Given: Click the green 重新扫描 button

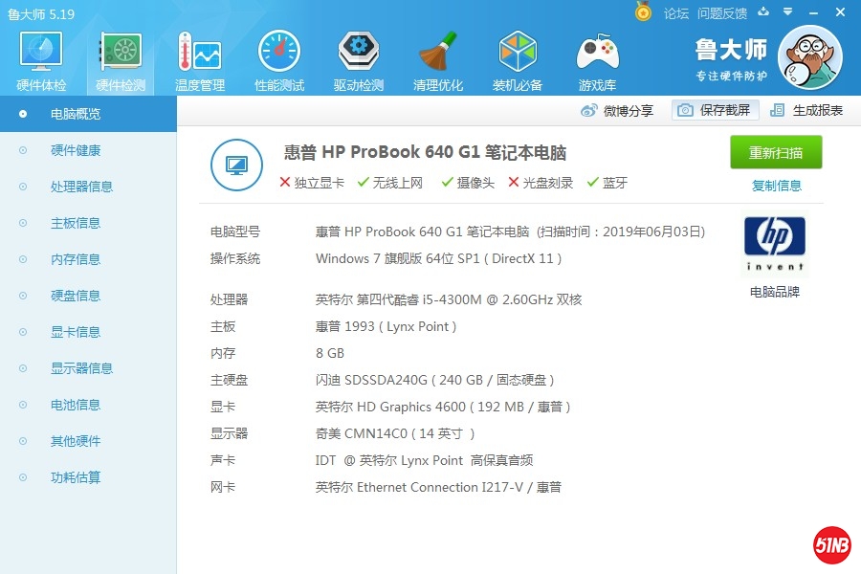Looking at the screenshot, I should coord(776,153).
